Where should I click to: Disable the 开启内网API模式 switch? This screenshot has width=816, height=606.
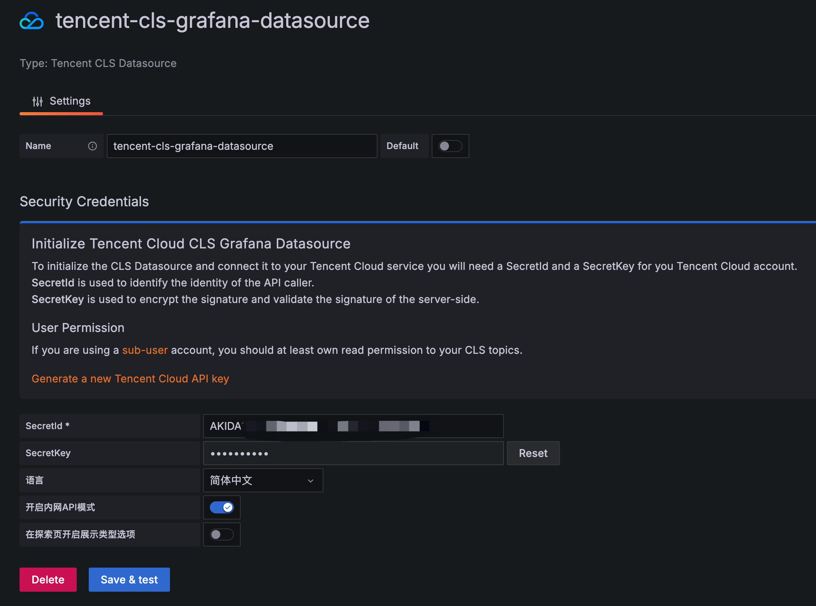tap(222, 507)
